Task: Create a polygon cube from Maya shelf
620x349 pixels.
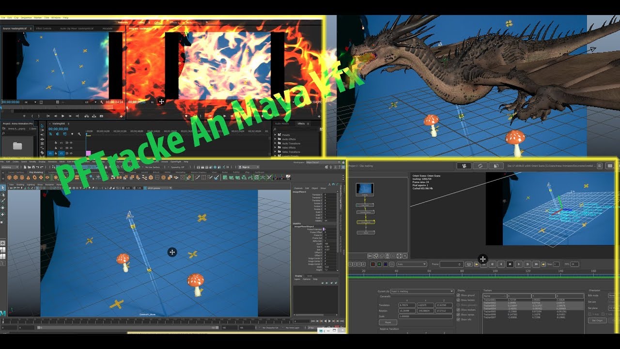Action: 15,177
